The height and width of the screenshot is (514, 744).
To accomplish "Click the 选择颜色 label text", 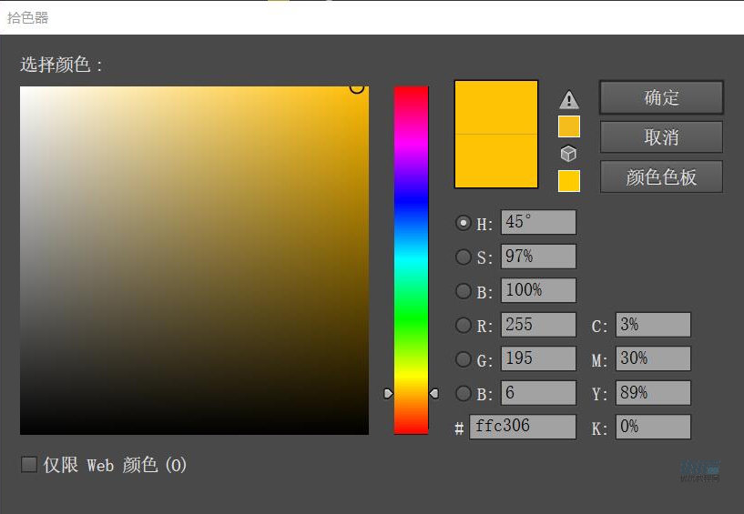I will [61, 65].
